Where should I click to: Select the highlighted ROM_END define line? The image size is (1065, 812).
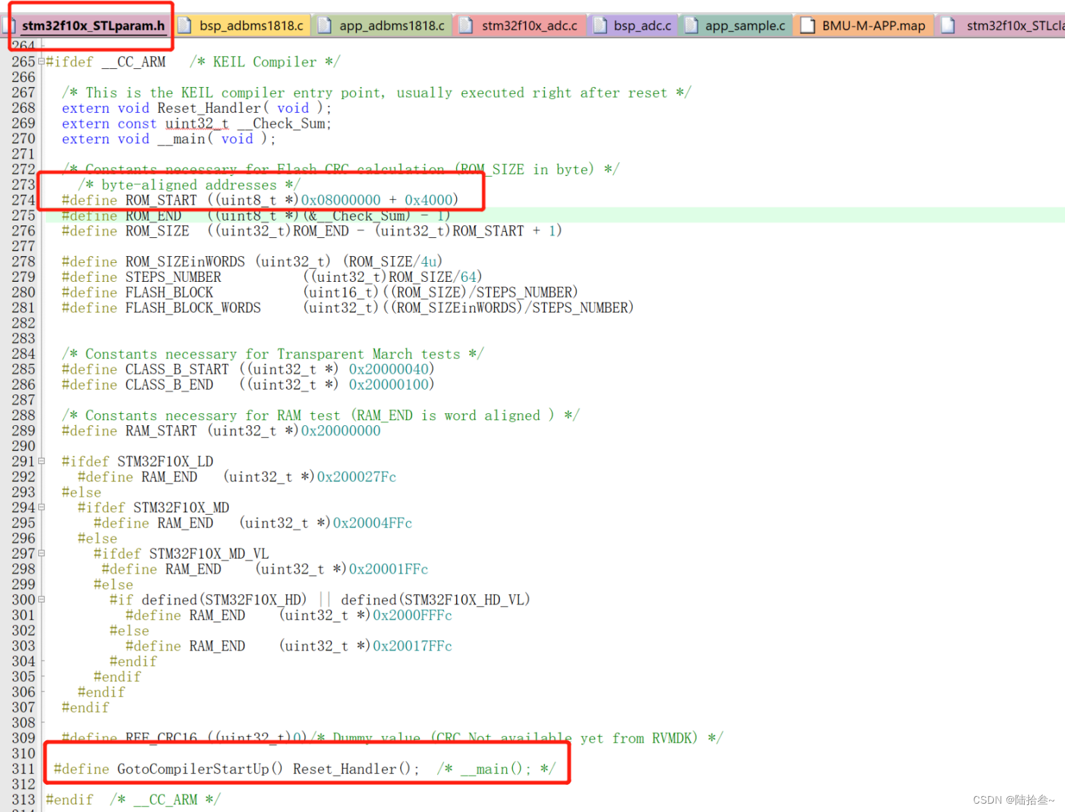tap(255, 216)
